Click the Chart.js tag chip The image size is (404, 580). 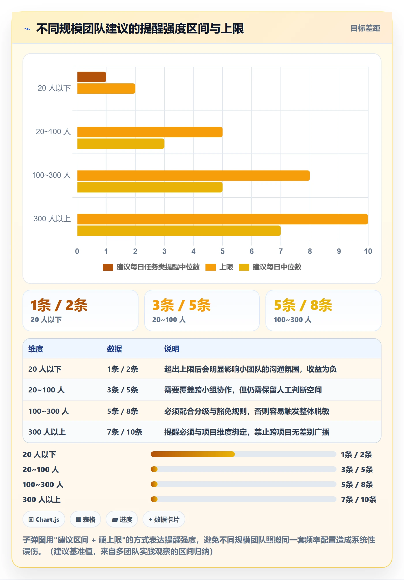[x=44, y=519]
